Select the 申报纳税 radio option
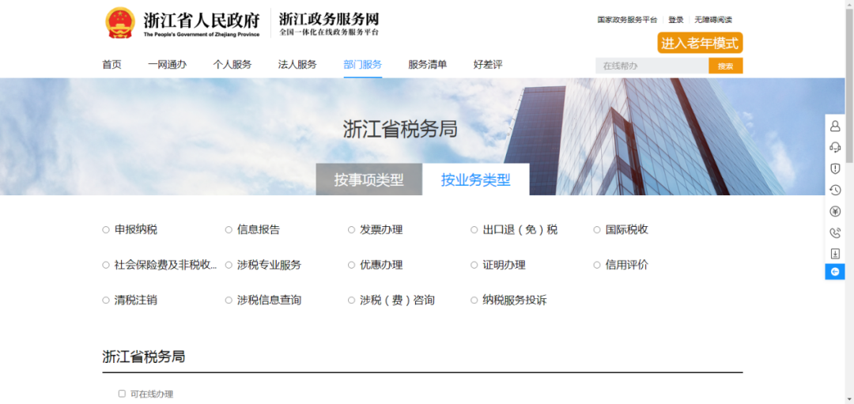854x404 pixels. (x=106, y=230)
